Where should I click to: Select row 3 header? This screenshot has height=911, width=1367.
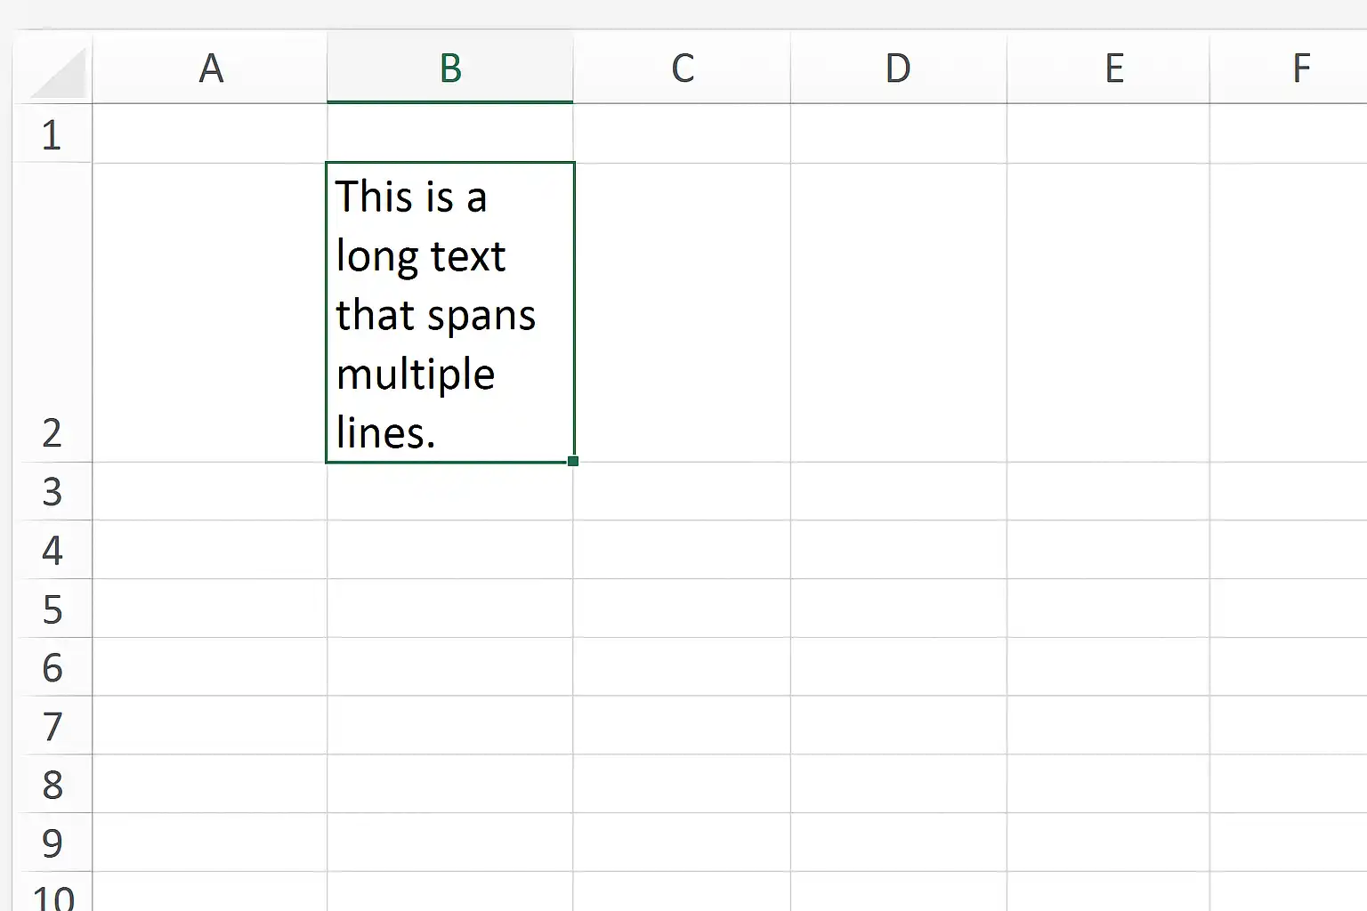click(x=53, y=491)
